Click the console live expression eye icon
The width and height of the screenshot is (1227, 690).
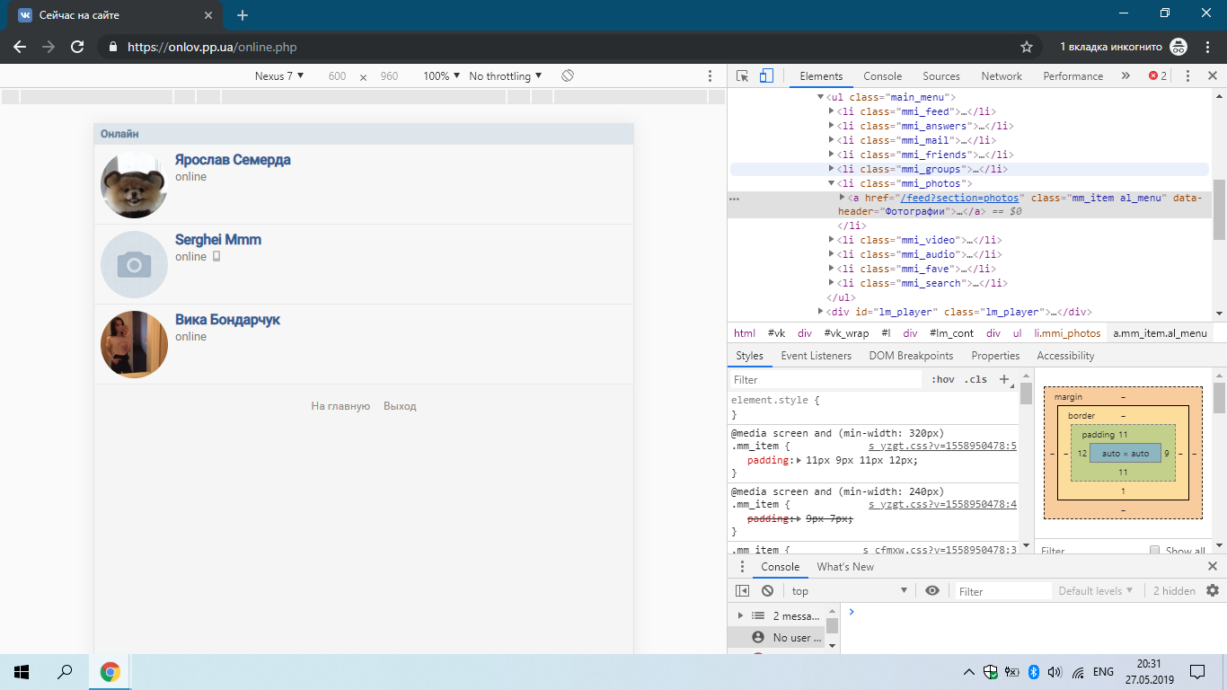click(932, 590)
